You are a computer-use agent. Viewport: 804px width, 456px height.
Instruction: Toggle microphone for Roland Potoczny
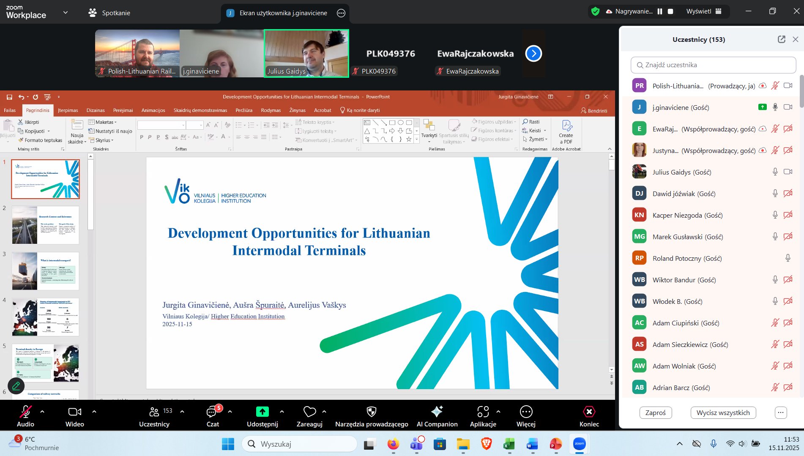788,258
